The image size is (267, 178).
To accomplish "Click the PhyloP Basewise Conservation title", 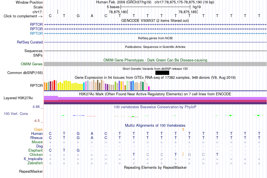I will coord(155,107).
